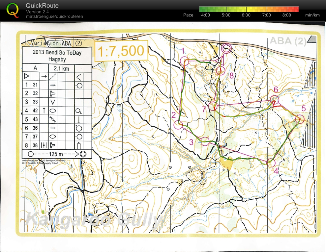Image resolution: width=326 pixels, height=252 pixels.
Task: Select control circle 1 on the map
Action: click(185, 61)
